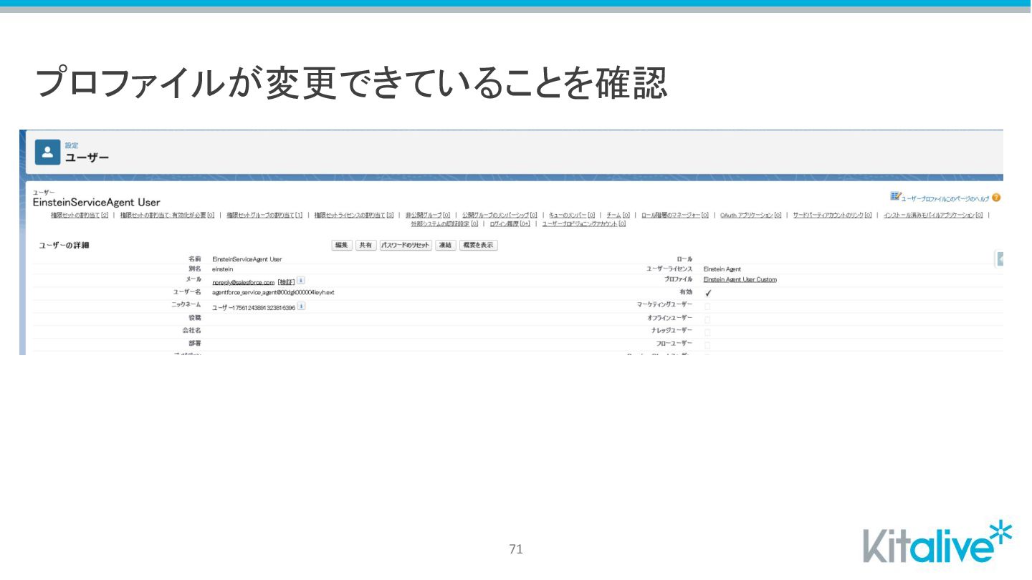The height and width of the screenshot is (580, 1032).
Task: Click the [検証] verify link
Action: tap(286, 282)
